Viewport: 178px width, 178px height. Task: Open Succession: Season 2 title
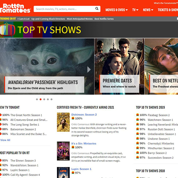tap(160, 158)
